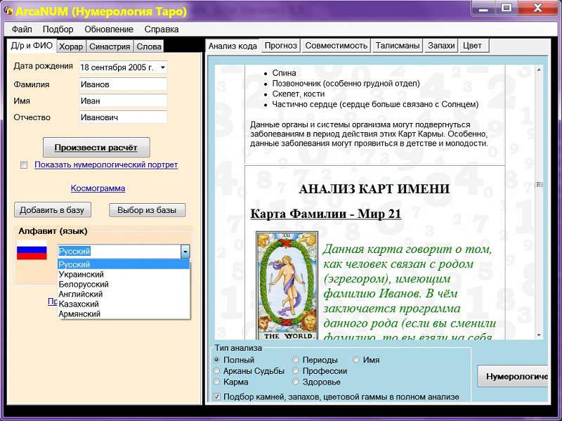Click the Фамилия input field
Image resolution: width=562 pixels, height=421 pixels.
tap(123, 84)
